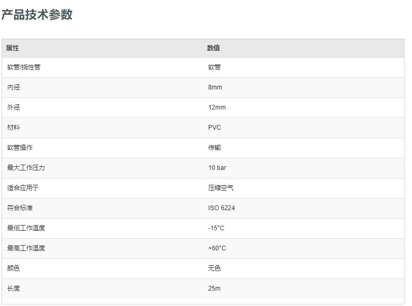Image resolution: width=412 pixels, height=306 pixels.
Task: Click the 最大工作压力 label
Action: coord(26,168)
